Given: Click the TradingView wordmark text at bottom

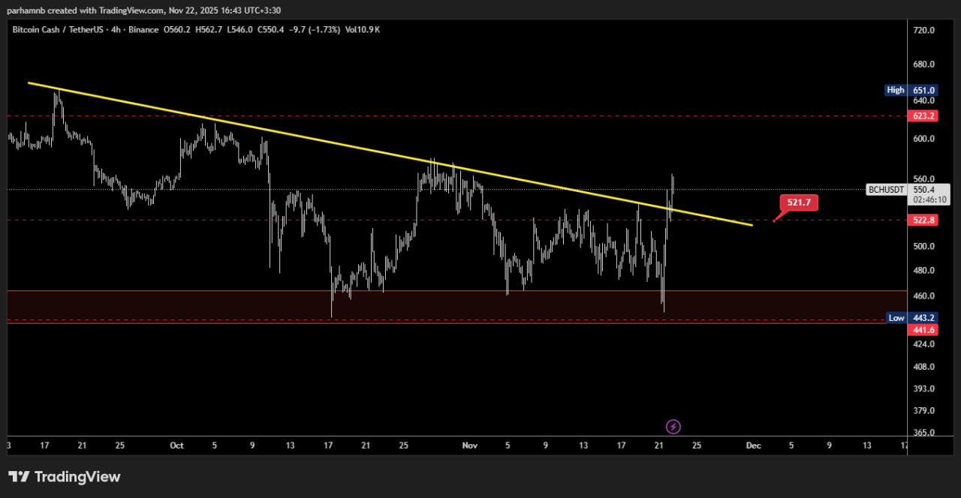Looking at the screenshot, I should (77, 477).
